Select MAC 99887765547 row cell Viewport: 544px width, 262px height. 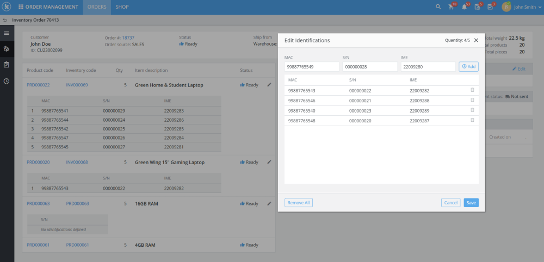[x=55, y=138]
